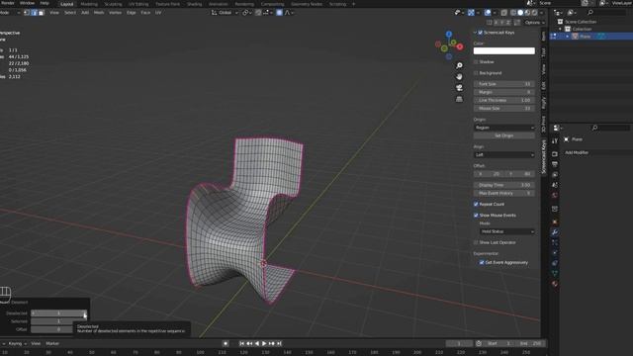Select face selection mode icon
The height and width of the screenshot is (356, 633).
42,13
